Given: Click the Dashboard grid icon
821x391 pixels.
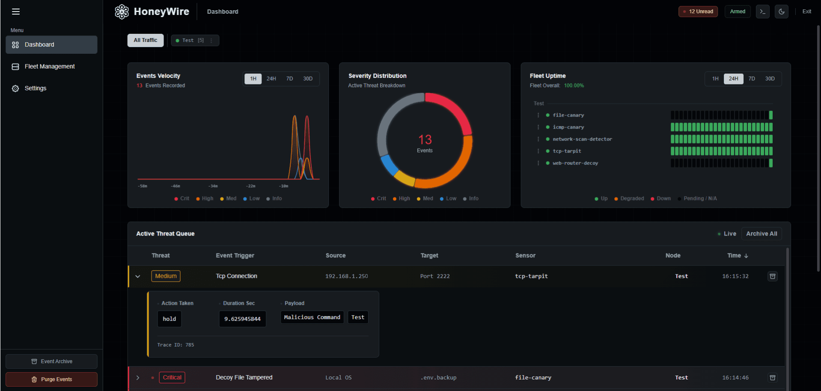Looking at the screenshot, I should [x=15, y=45].
